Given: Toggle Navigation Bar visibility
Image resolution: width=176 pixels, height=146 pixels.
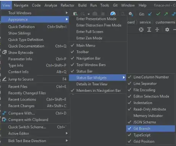Looking at the screenshot, I should [98, 58].
